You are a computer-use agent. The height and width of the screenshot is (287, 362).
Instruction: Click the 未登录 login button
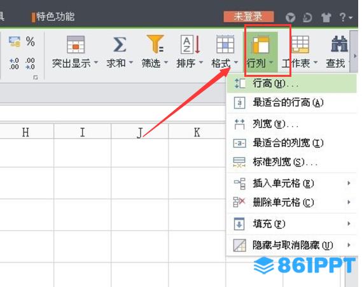(248, 17)
